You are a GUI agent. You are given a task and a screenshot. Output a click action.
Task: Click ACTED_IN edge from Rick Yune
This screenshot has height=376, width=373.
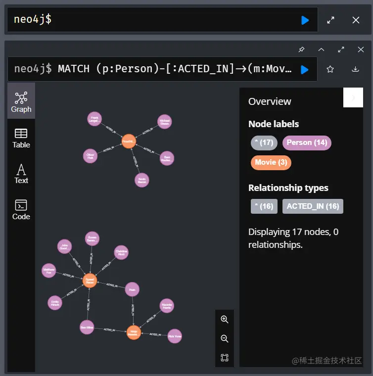pyautogui.click(x=155, y=334)
